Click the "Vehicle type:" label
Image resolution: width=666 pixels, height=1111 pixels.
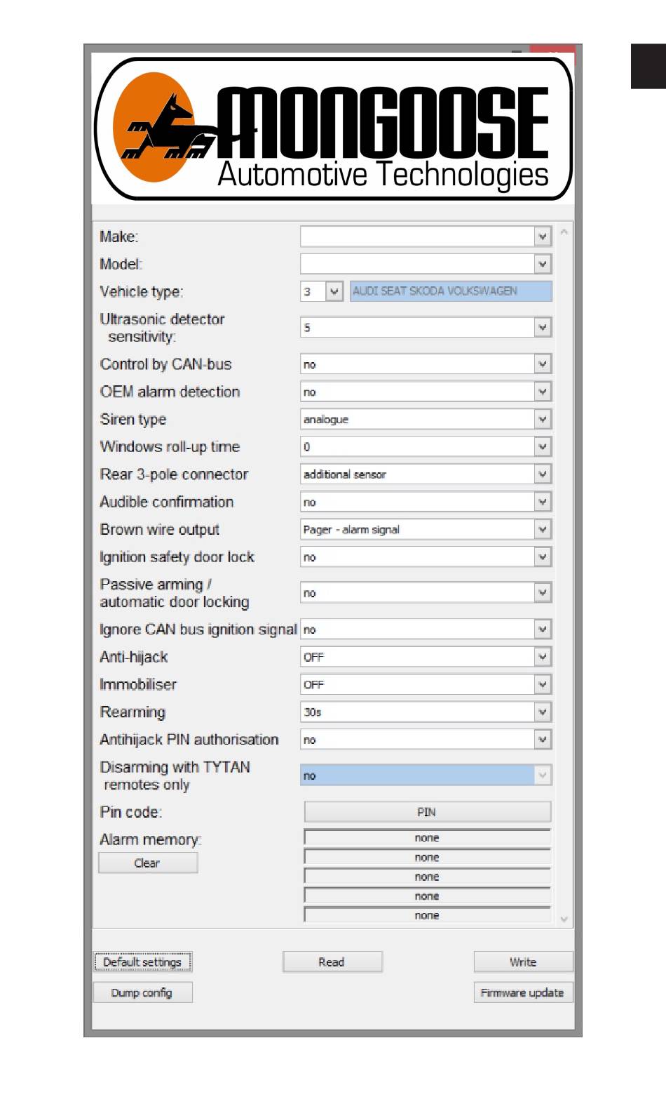click(x=142, y=292)
